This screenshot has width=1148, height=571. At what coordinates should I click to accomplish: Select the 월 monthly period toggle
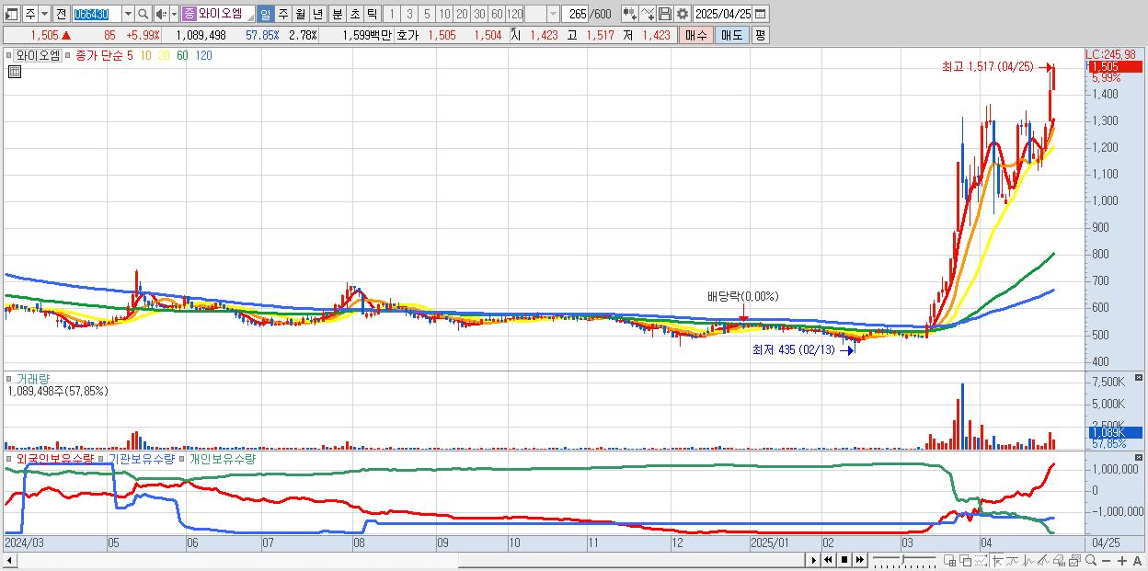300,14
